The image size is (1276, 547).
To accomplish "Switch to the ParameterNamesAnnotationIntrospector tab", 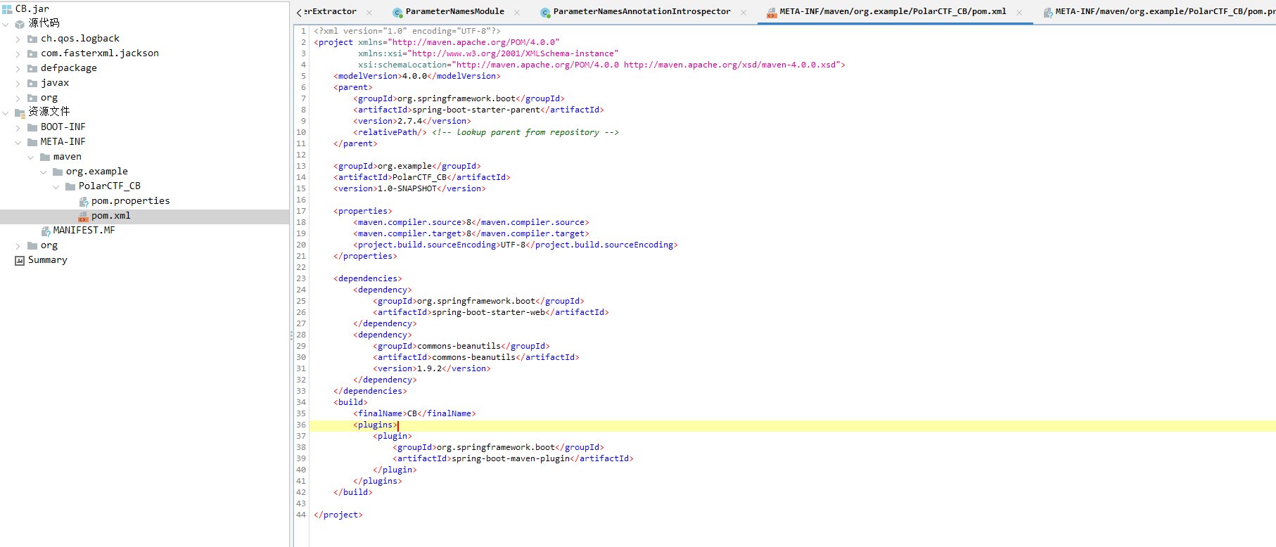I will 642,12.
